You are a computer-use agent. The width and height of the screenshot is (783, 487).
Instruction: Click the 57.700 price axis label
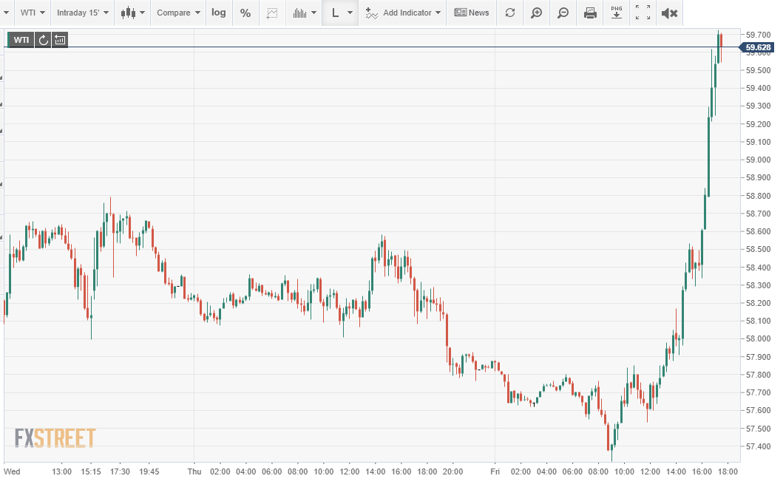coord(758,392)
